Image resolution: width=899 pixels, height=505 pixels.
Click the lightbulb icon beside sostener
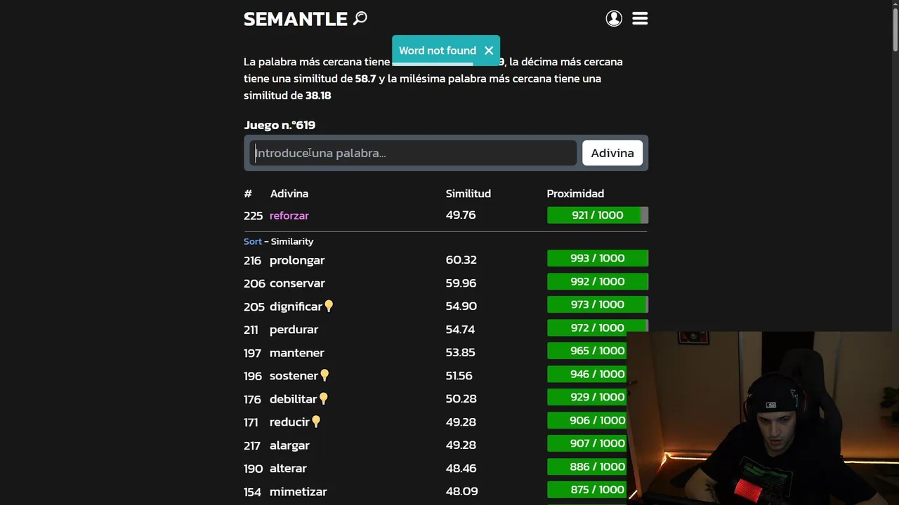[x=324, y=376]
